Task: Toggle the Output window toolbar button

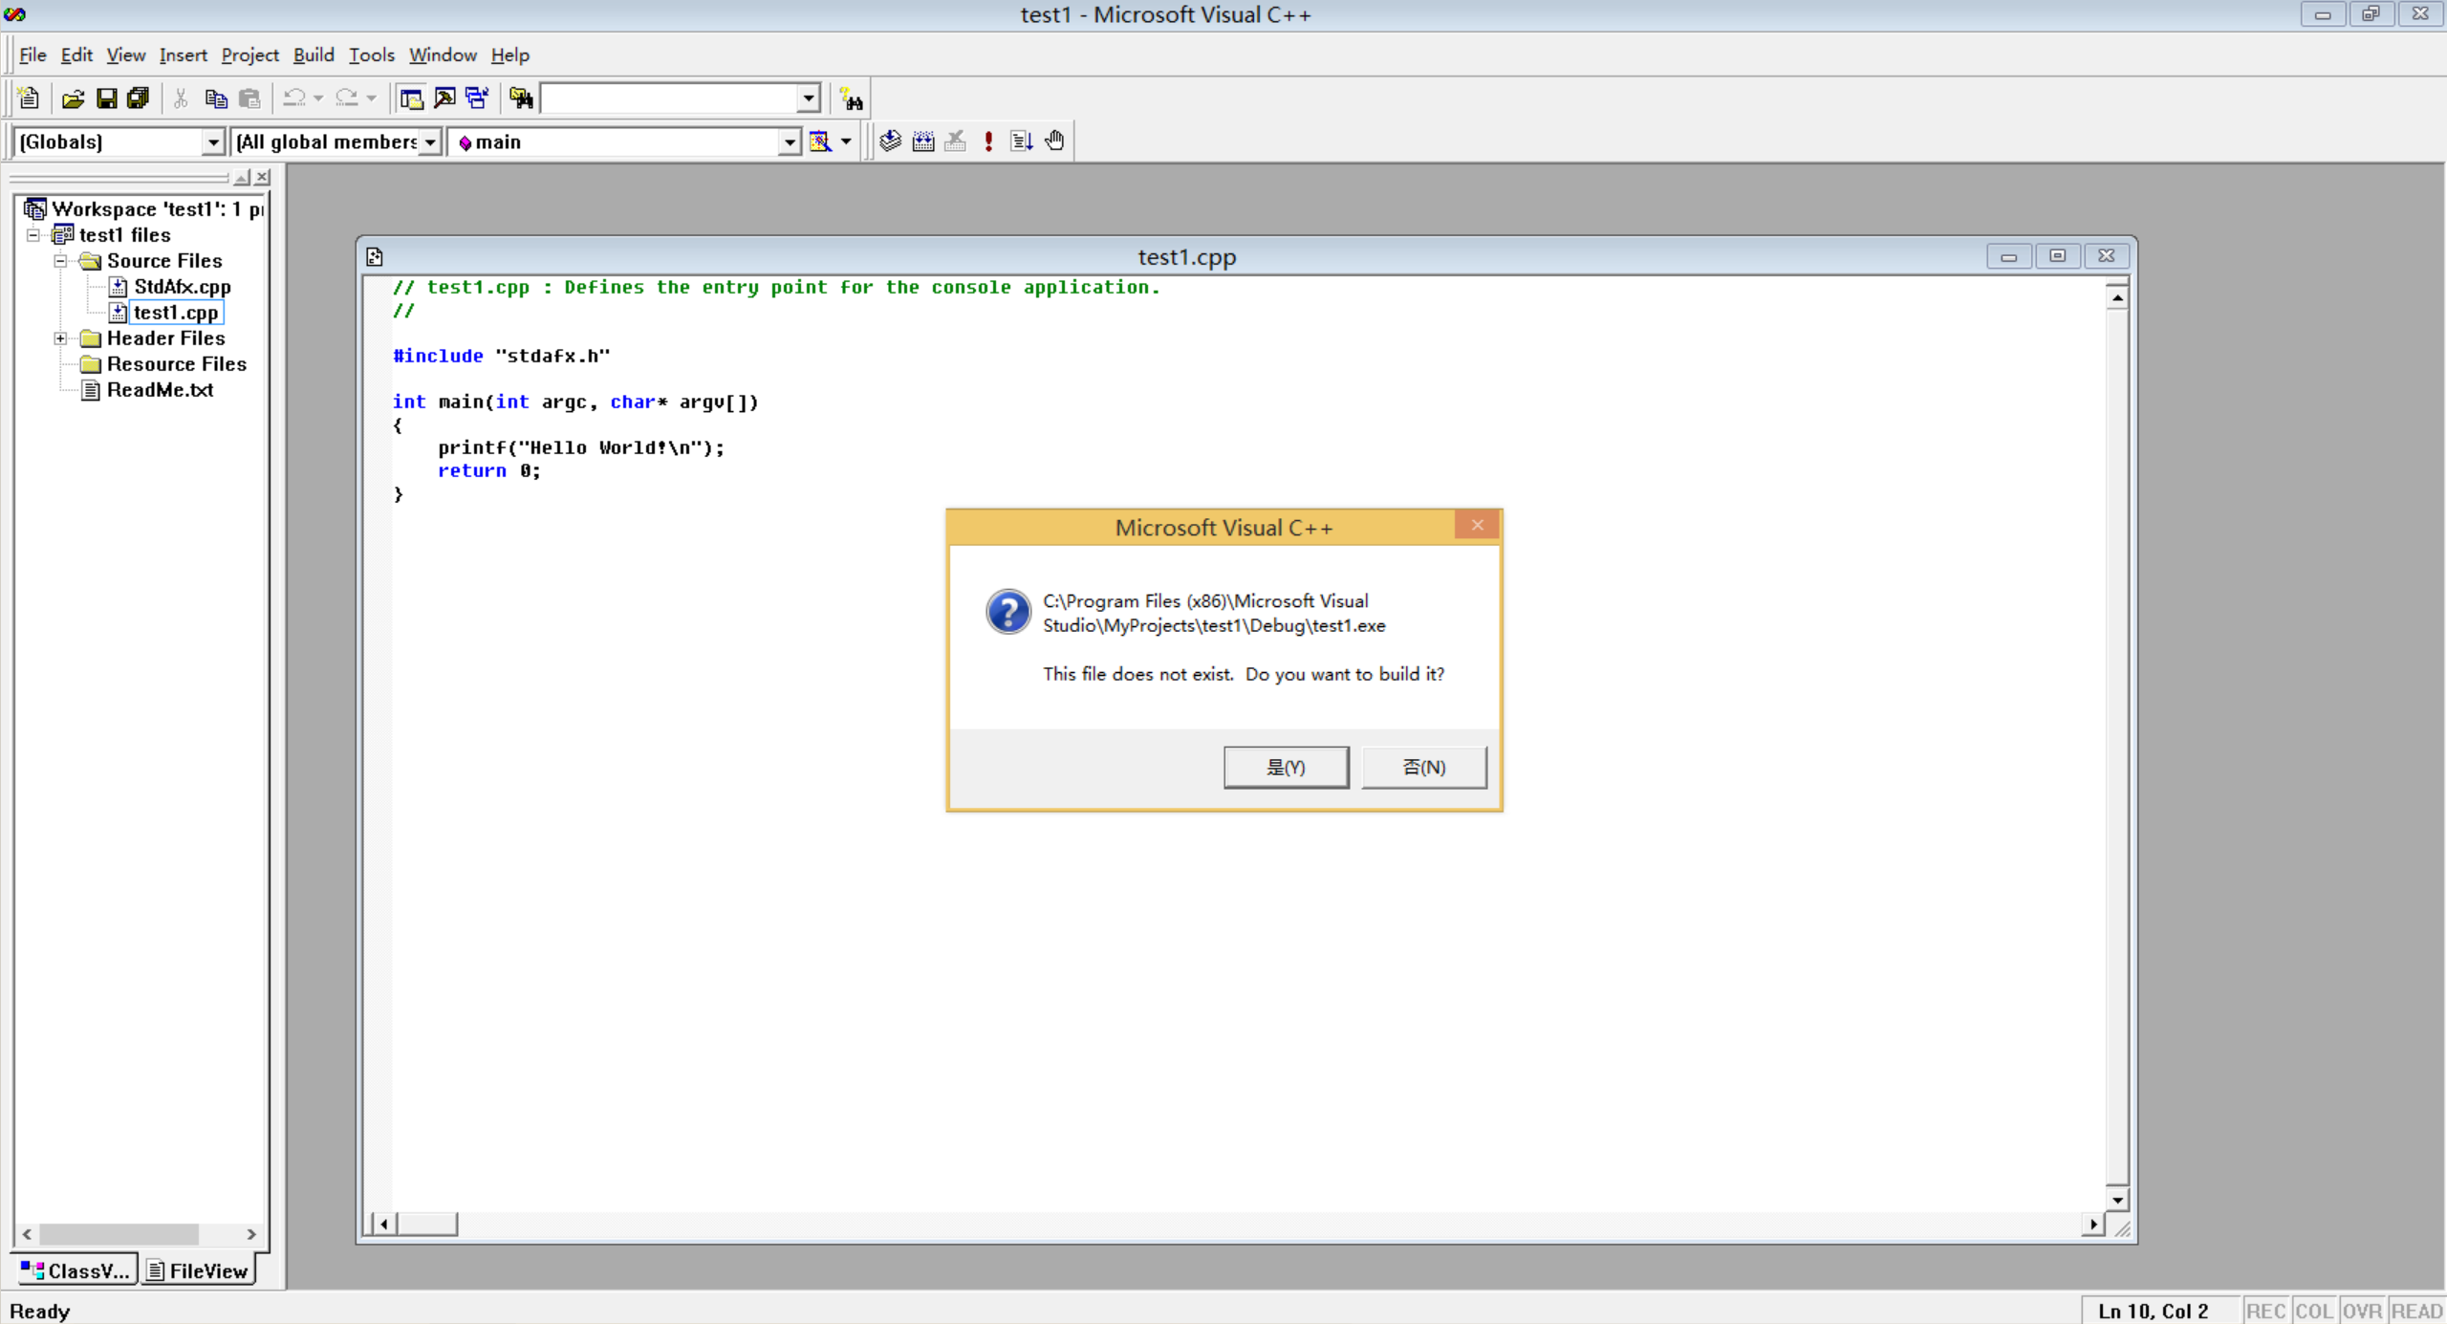Action: coord(444,98)
